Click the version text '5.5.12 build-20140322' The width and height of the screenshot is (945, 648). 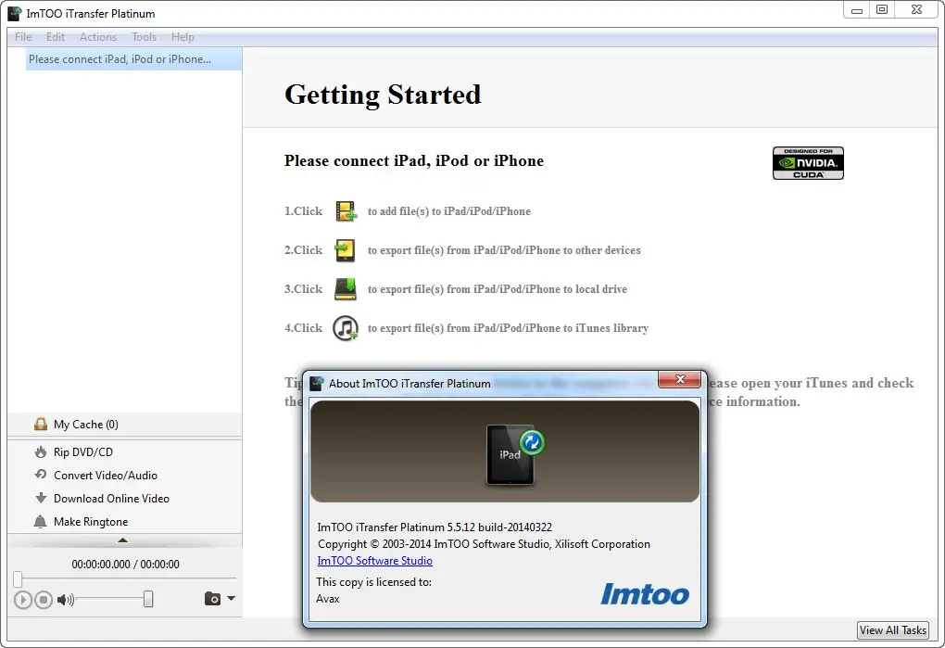tap(499, 527)
